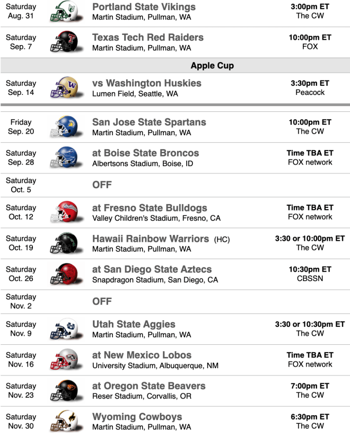350x436 pixels.
Task: Click the Wyoming Cowboys helmet icon
Action: (66, 421)
